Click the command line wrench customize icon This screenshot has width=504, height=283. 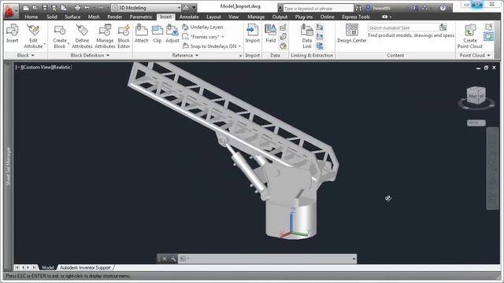point(173,259)
